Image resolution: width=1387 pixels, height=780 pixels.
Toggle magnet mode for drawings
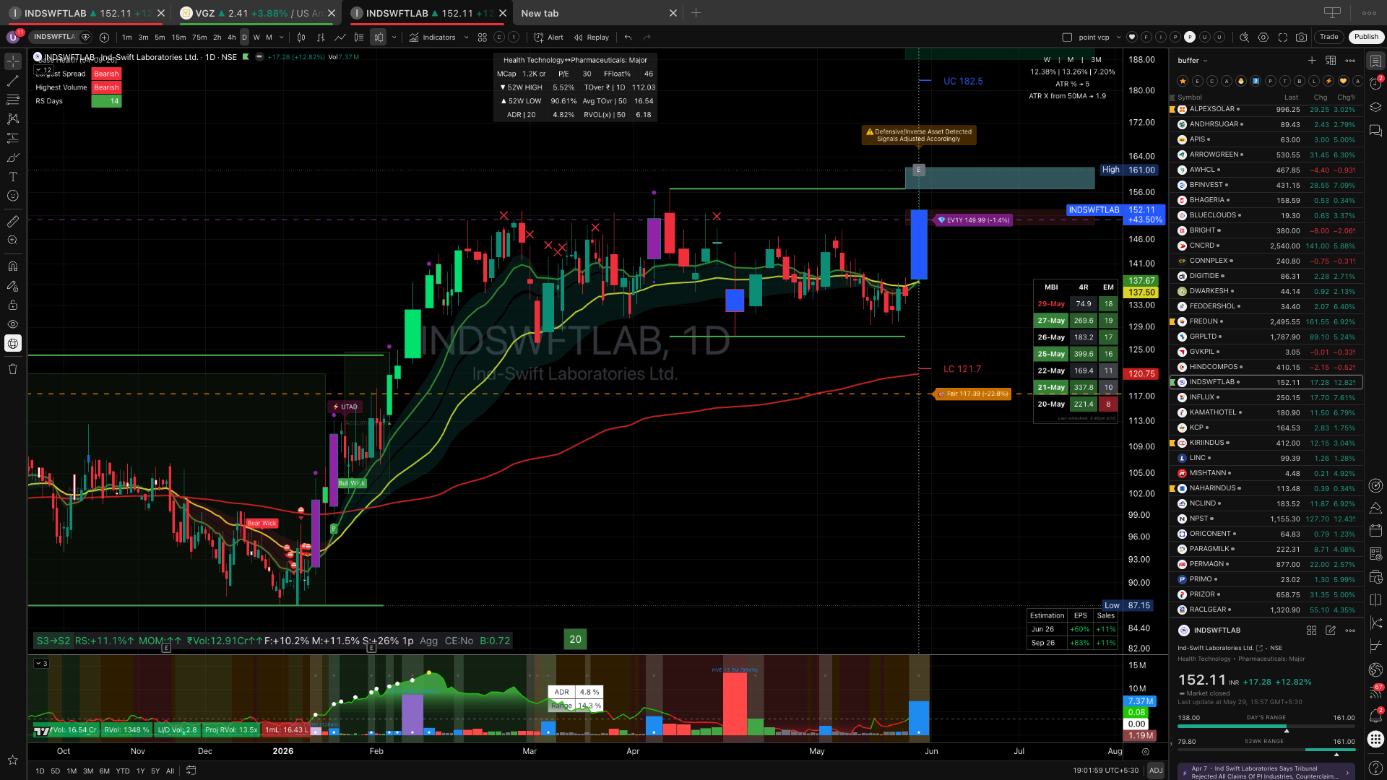13,266
